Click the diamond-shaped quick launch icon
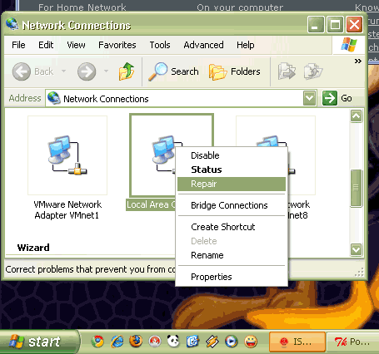 [212, 342]
